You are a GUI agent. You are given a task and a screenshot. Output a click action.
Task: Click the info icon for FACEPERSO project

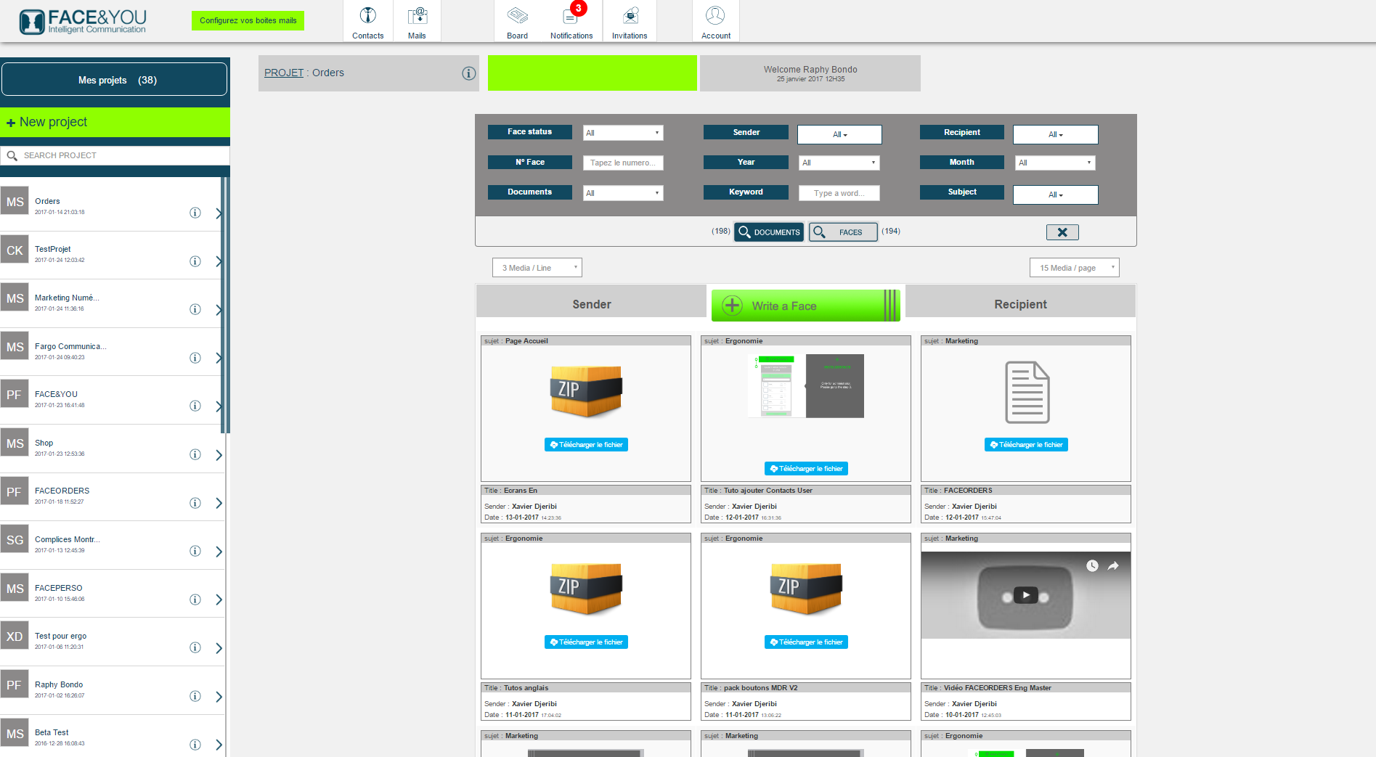195,600
